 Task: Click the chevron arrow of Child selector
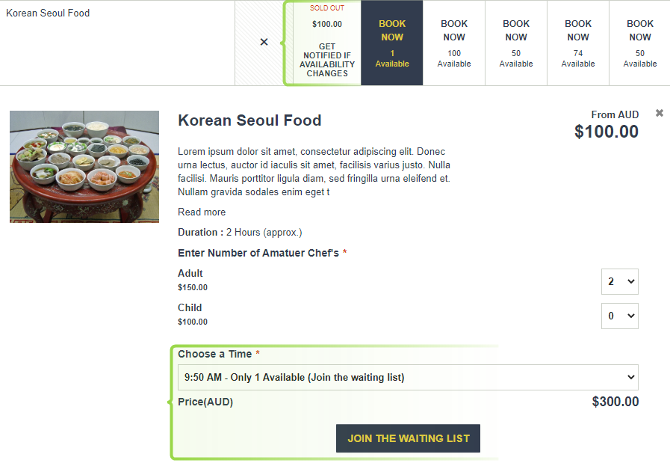tap(630, 316)
